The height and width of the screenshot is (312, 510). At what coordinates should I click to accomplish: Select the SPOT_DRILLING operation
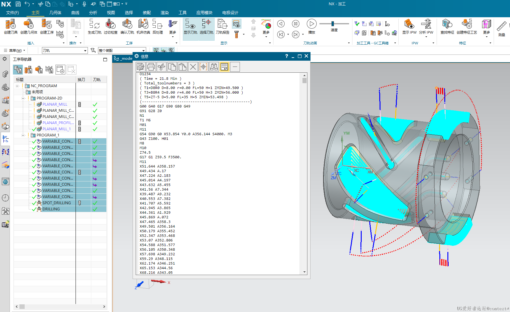pos(57,203)
